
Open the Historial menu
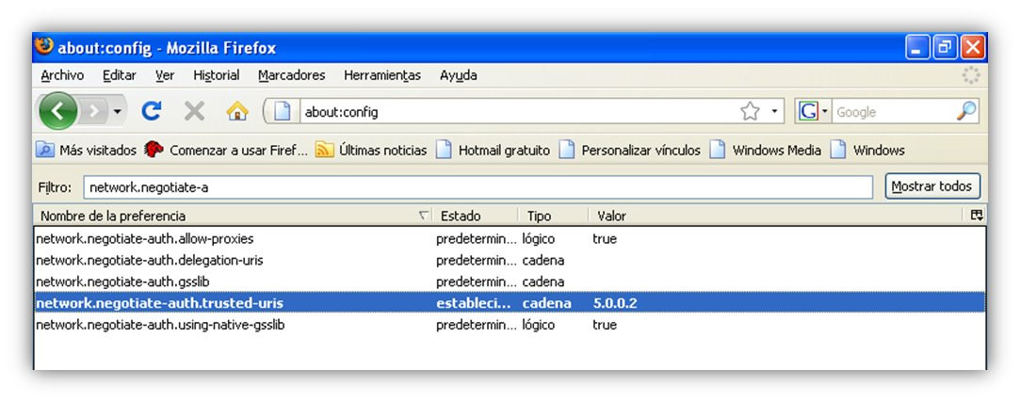click(x=216, y=75)
